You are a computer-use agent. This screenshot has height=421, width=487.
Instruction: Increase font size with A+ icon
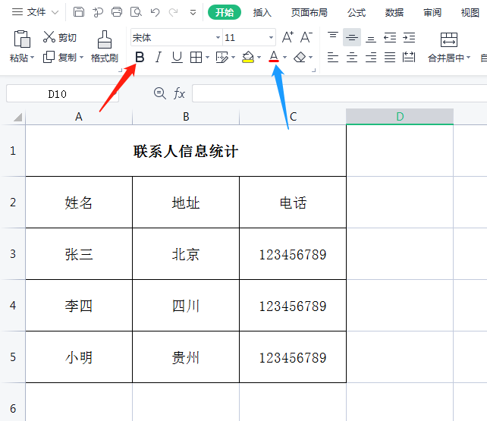pyautogui.click(x=287, y=37)
